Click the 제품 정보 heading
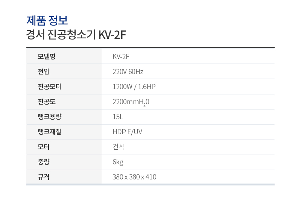This screenshot has width=301, height=205. coord(47,20)
